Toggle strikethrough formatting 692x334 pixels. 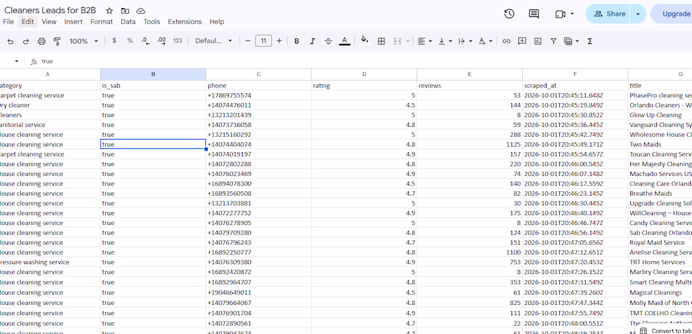(x=328, y=41)
